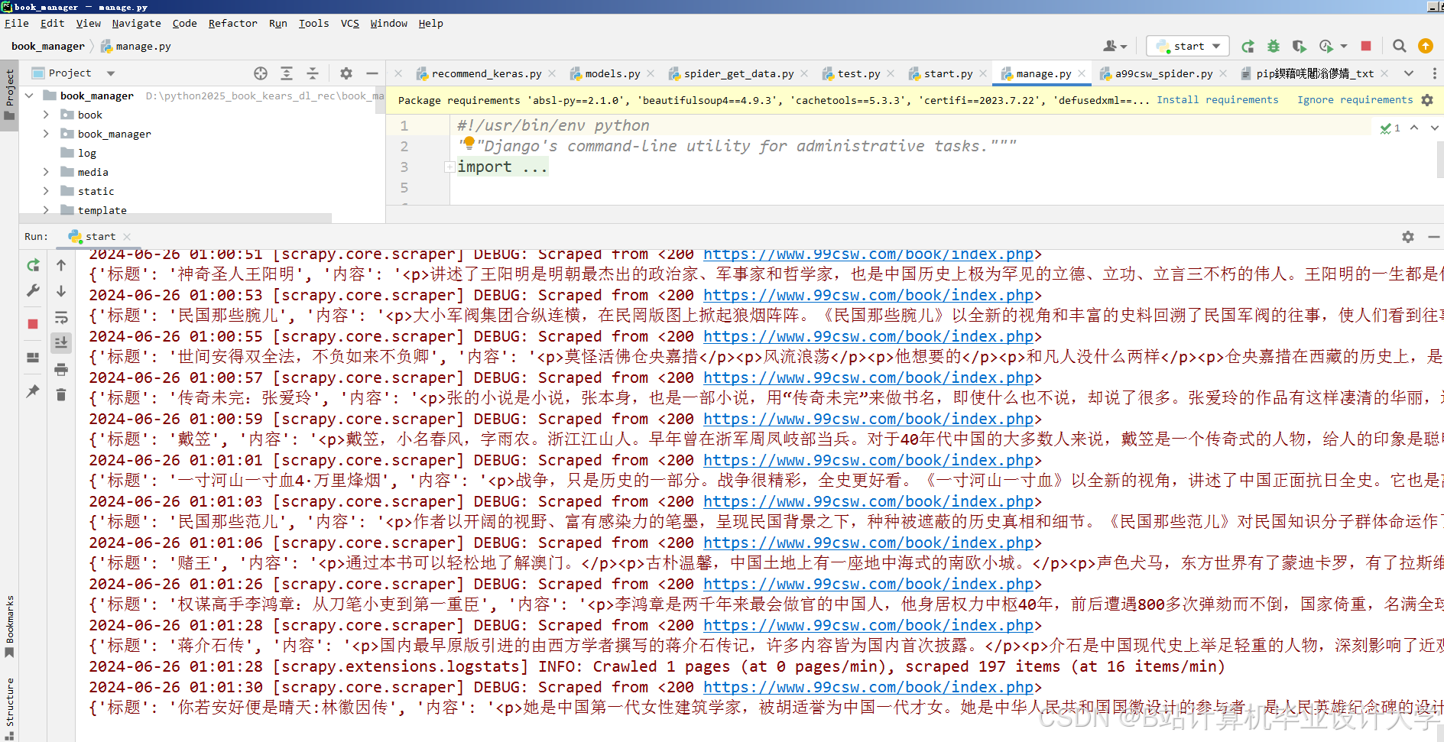This screenshot has width=1444, height=742.
Task: Click Install requirements link
Action: [1218, 99]
